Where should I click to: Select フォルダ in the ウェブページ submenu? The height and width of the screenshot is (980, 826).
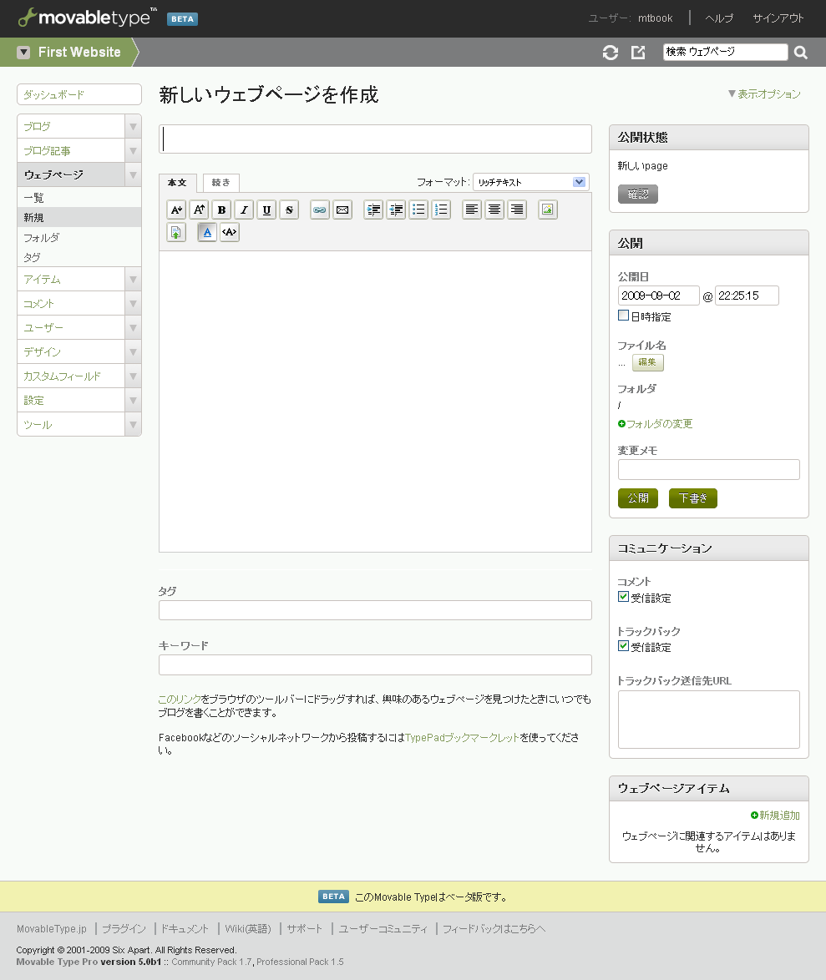(x=42, y=238)
